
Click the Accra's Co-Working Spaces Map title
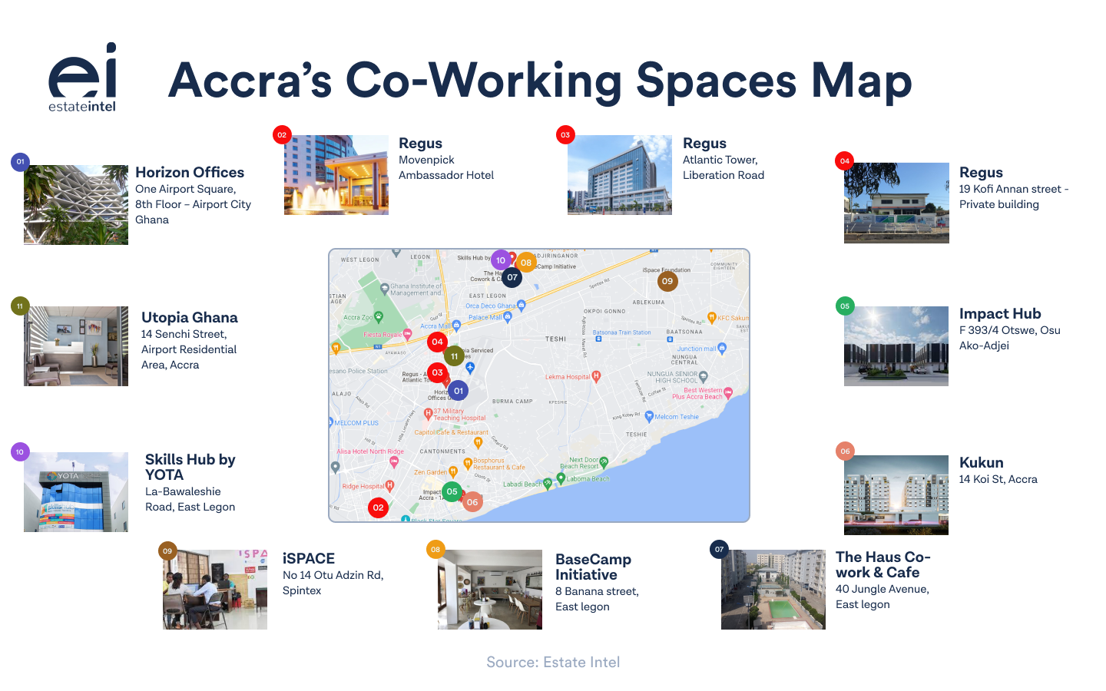540,80
